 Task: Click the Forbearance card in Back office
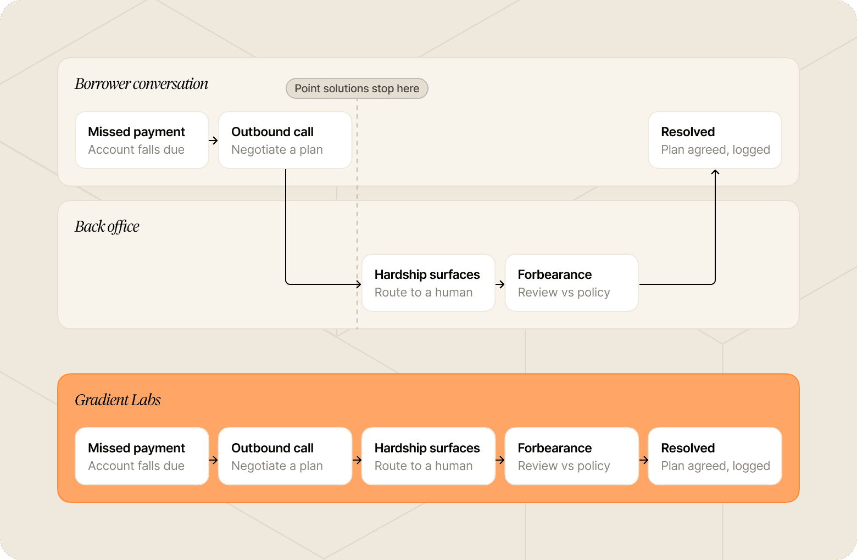click(572, 283)
